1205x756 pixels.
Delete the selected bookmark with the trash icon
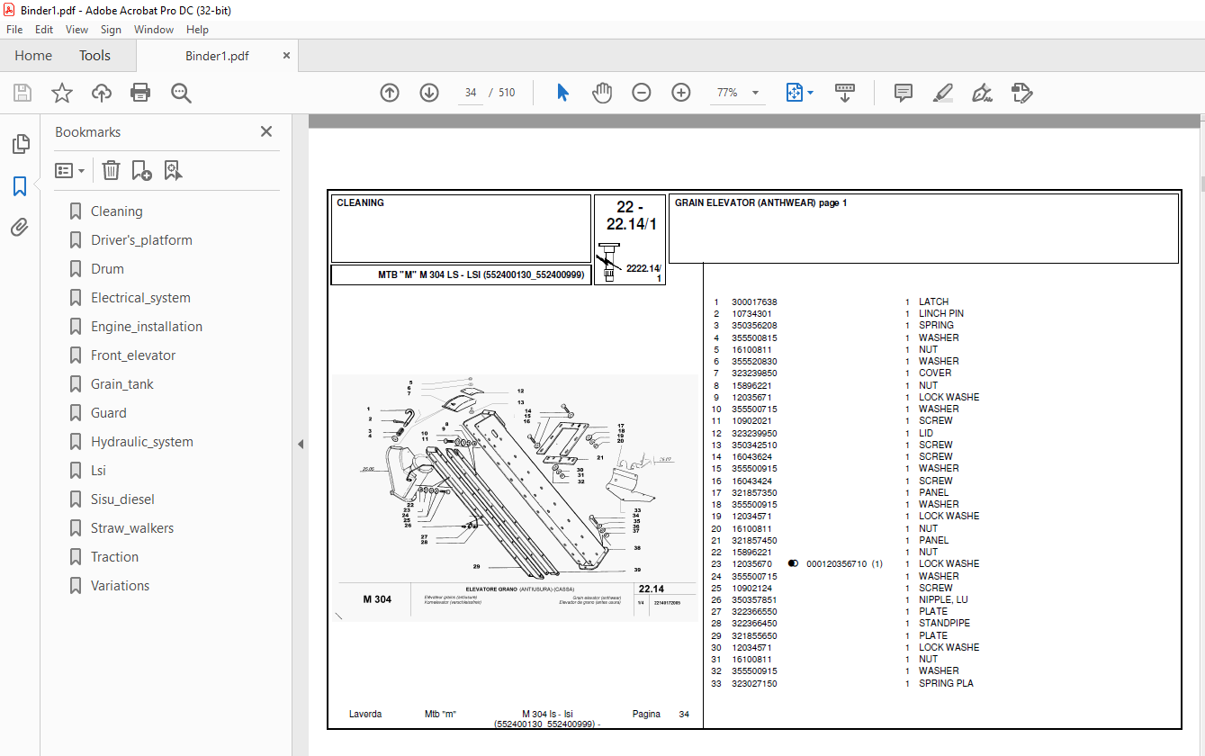pos(111,170)
